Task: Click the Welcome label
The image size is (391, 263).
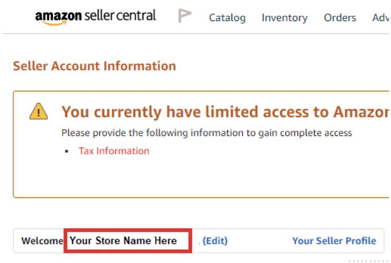Action: point(42,241)
